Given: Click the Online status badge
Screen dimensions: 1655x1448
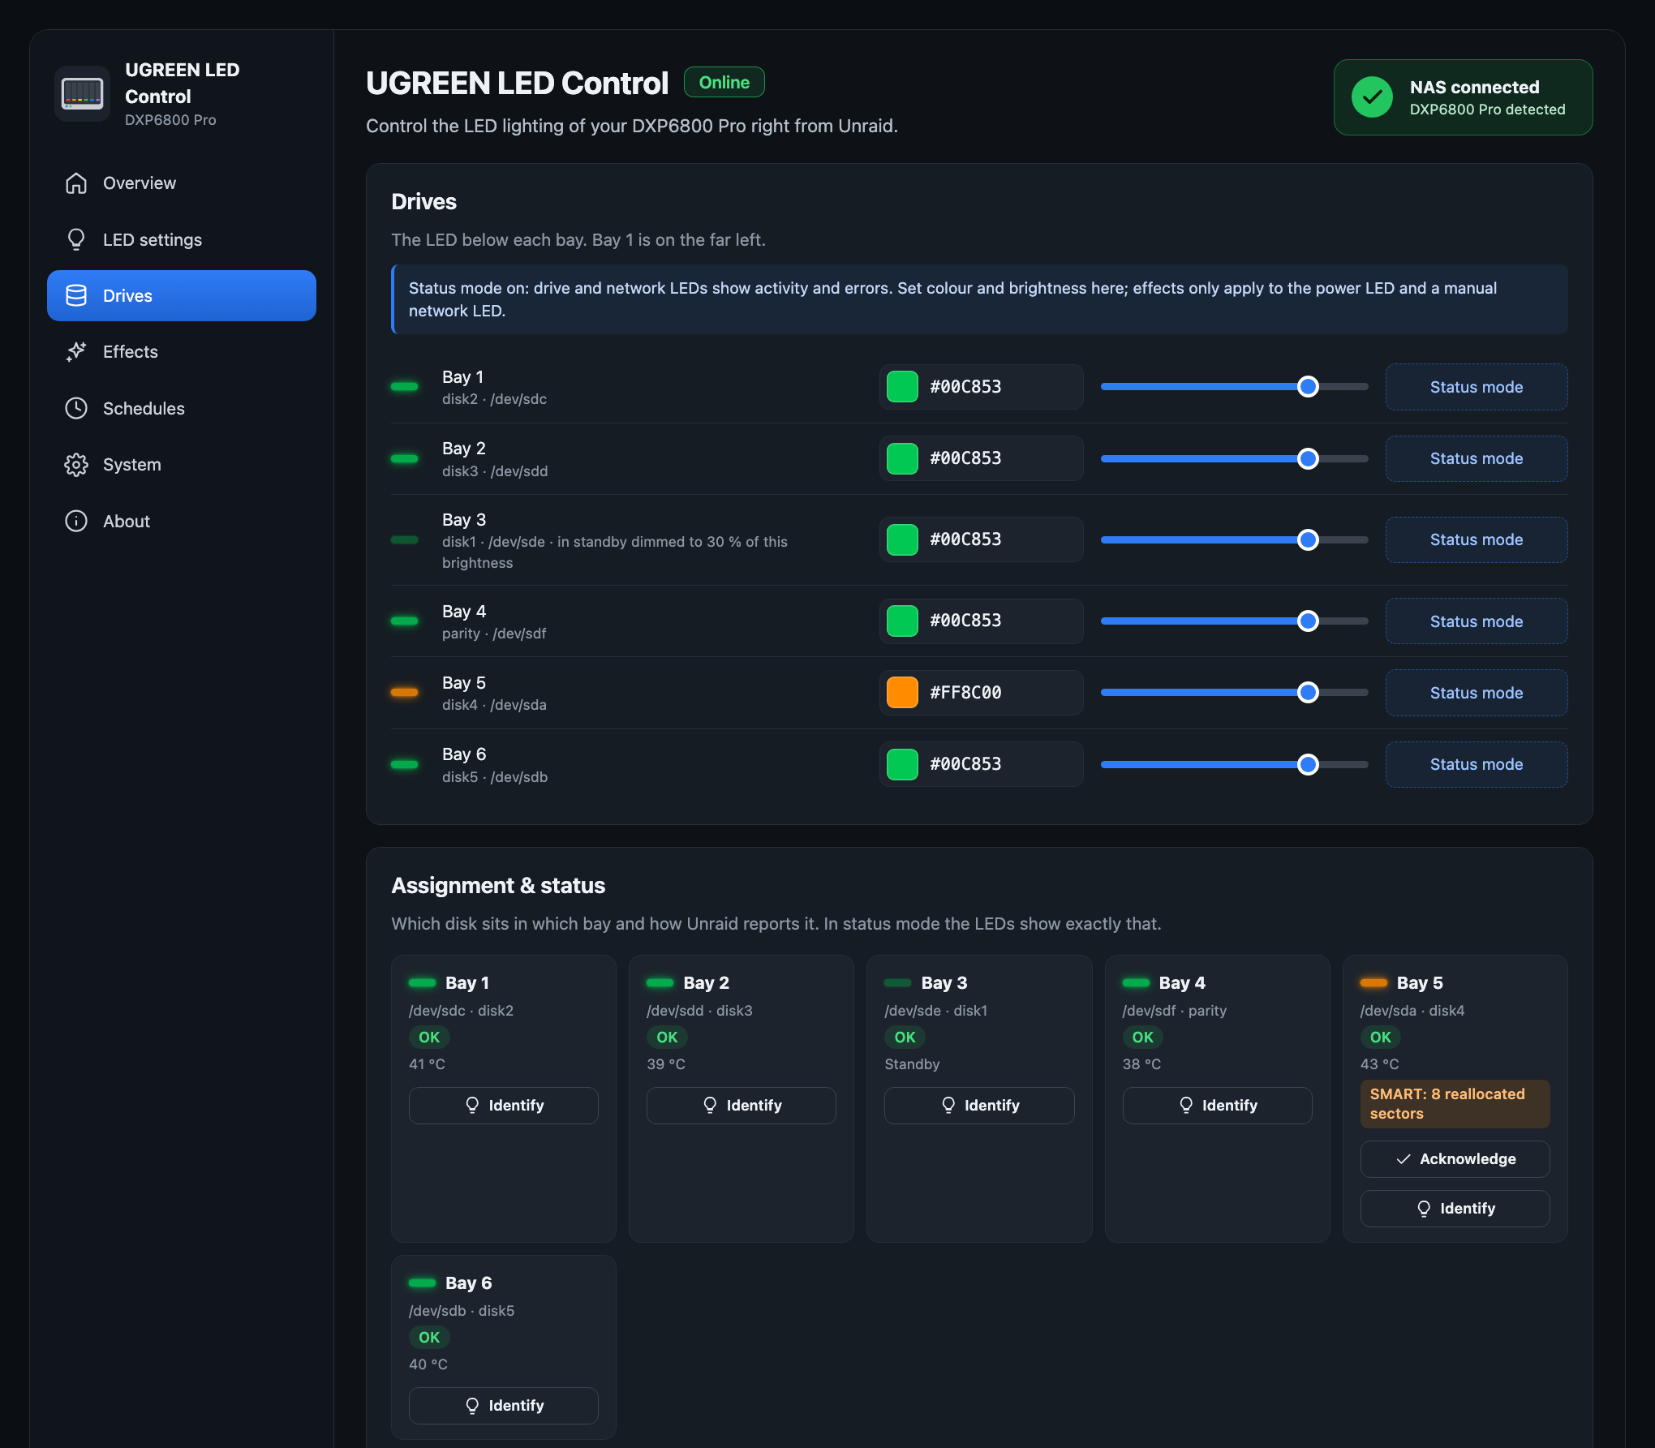Looking at the screenshot, I should (724, 82).
